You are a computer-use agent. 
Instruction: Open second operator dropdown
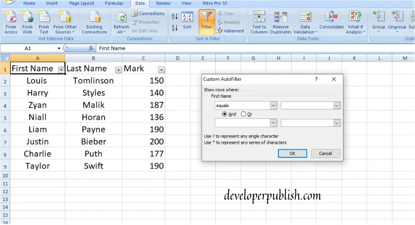pyautogui.click(x=273, y=123)
